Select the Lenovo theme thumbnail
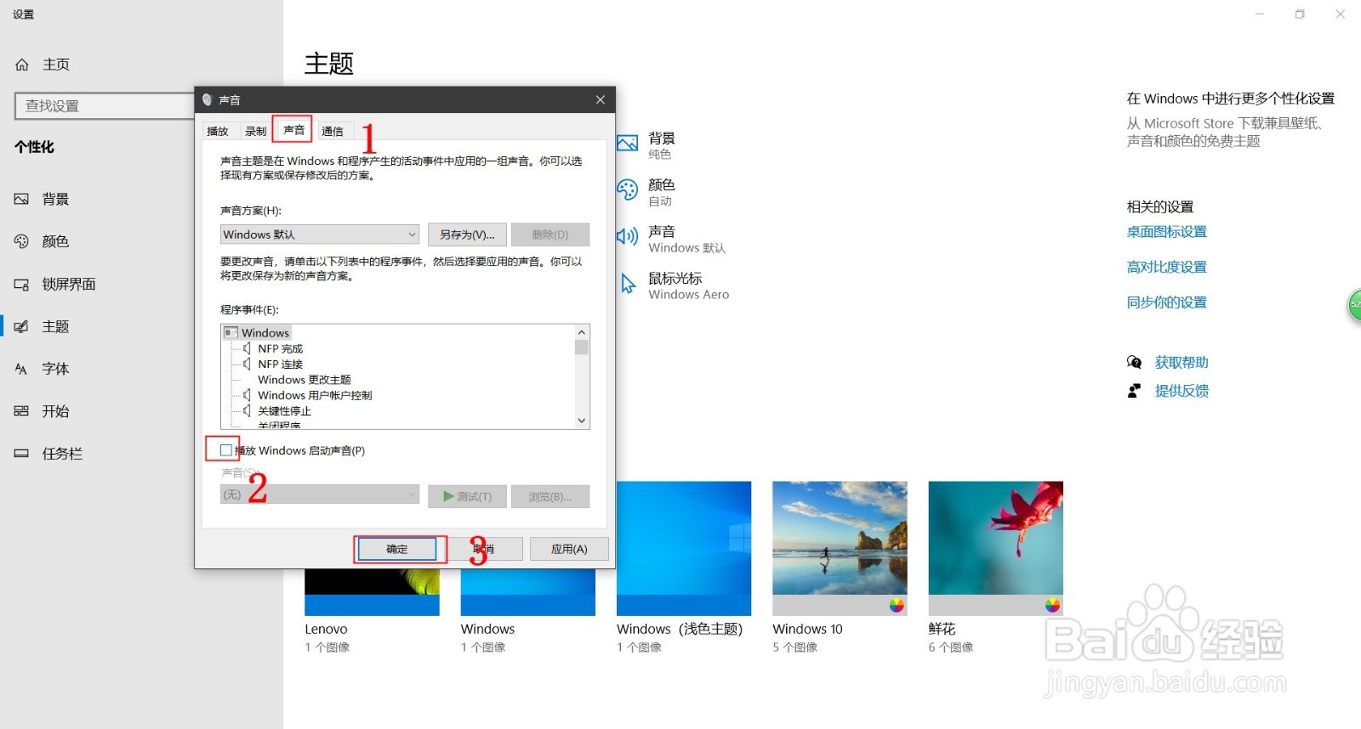Screen dimensions: 1361x729 pos(372,592)
